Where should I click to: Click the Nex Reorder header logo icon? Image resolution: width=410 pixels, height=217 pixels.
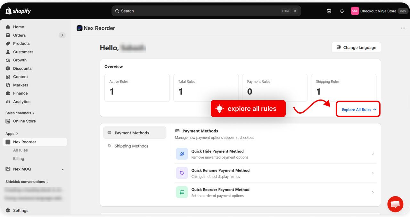coord(79,28)
